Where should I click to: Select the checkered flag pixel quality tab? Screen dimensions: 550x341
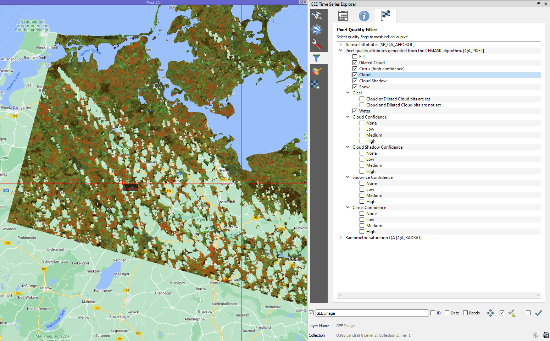click(385, 16)
